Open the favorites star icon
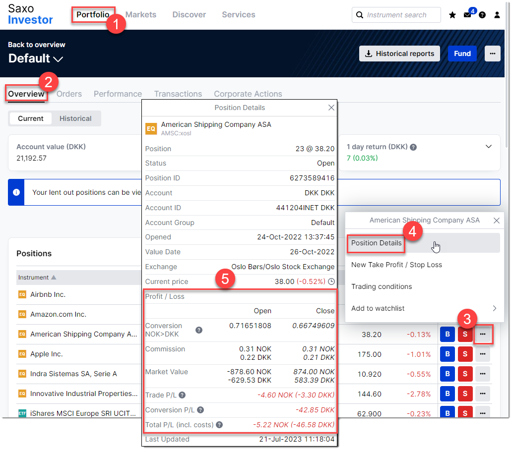Viewport: 512px width, 450px height. click(x=452, y=15)
